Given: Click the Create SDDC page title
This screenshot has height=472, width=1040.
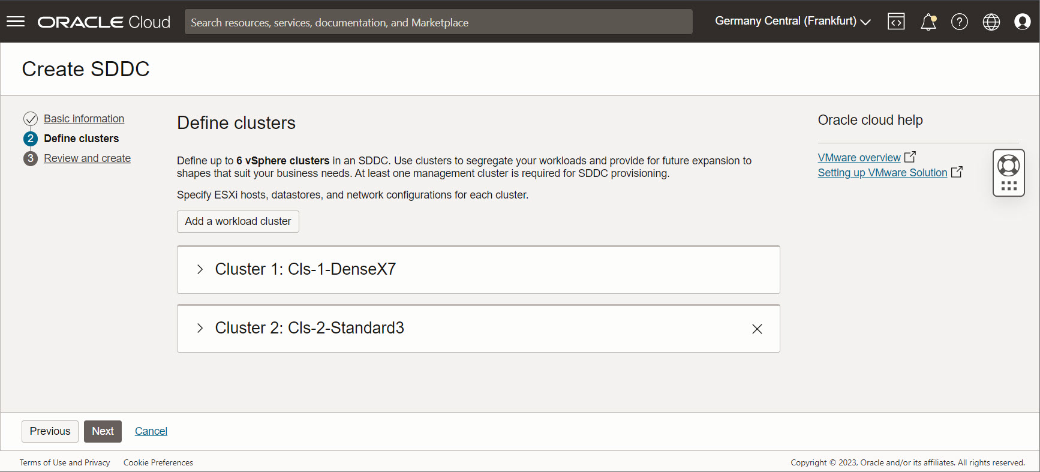Looking at the screenshot, I should [x=86, y=69].
